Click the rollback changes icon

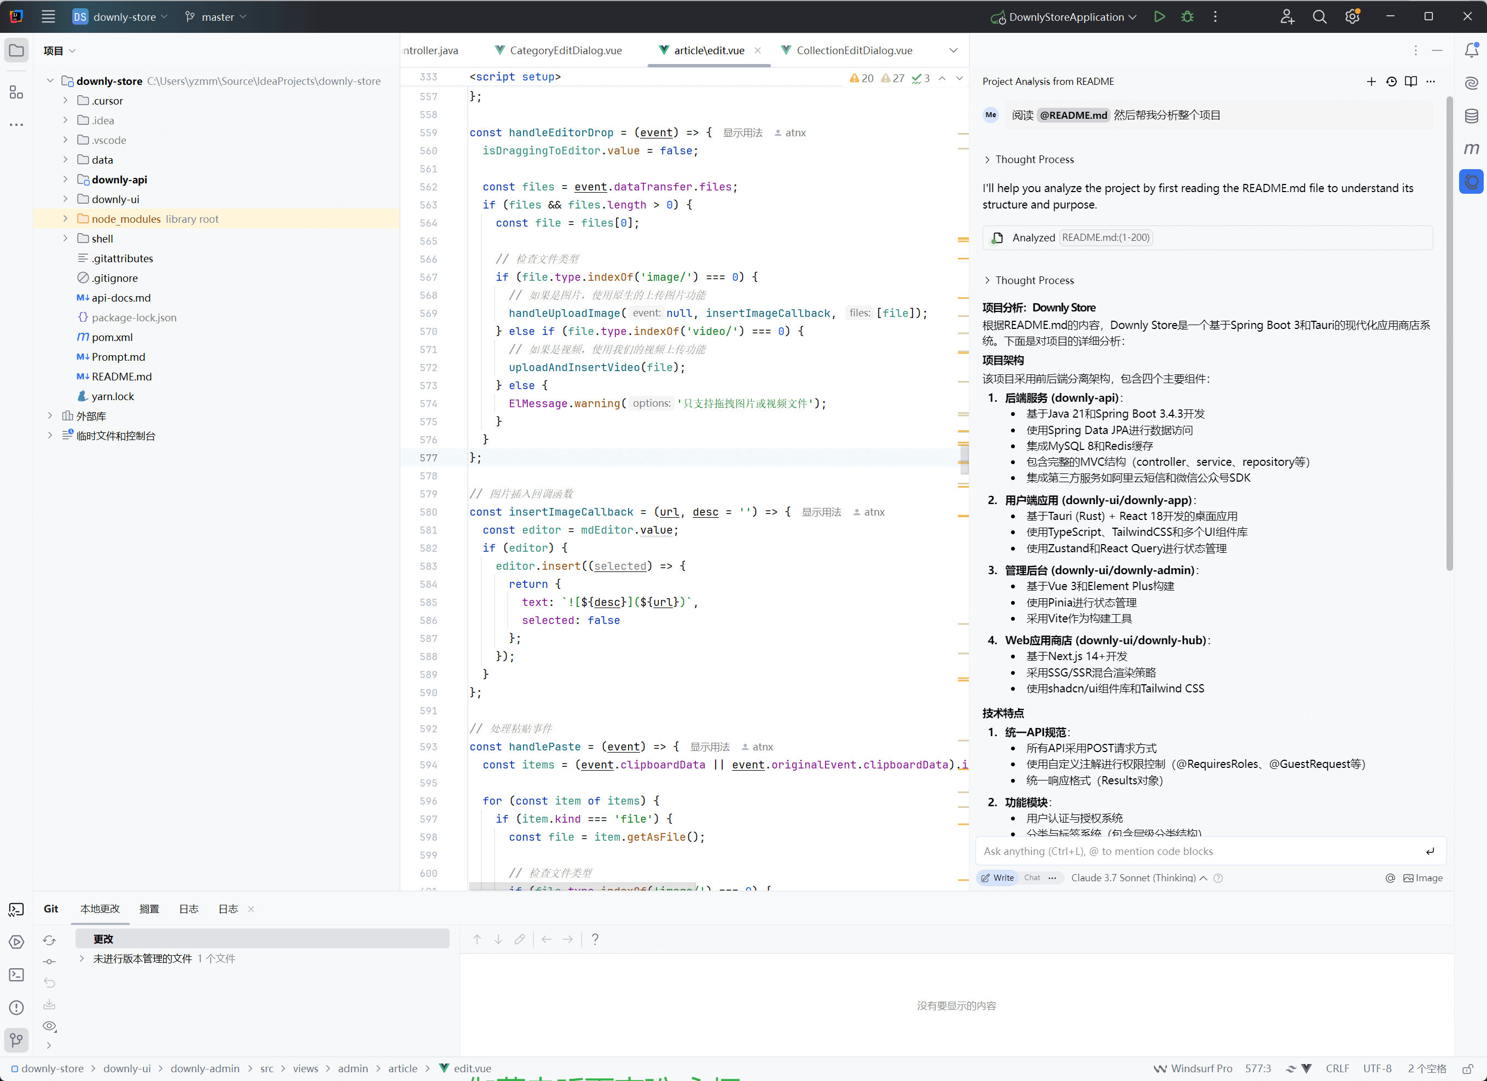pos(49,982)
